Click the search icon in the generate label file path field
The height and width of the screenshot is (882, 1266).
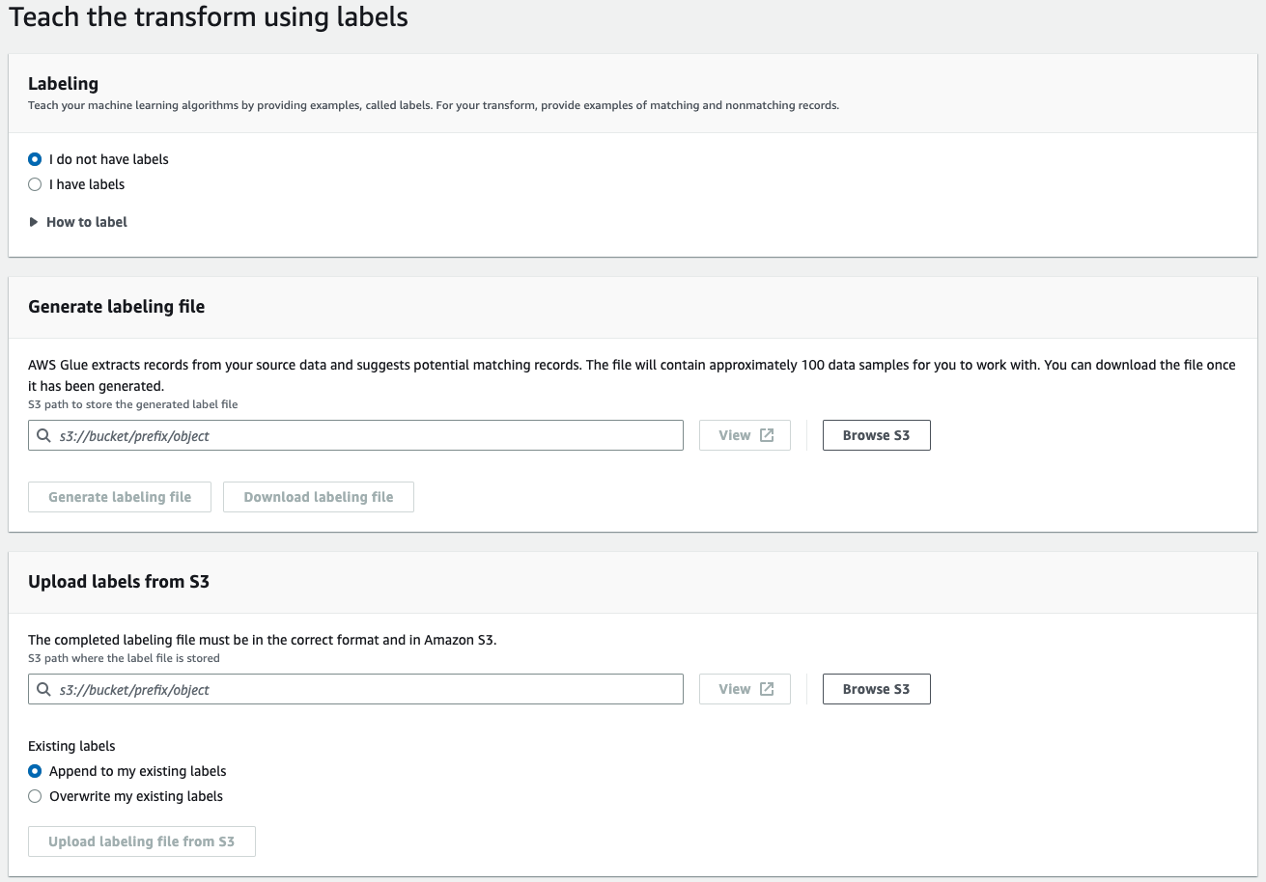click(43, 435)
